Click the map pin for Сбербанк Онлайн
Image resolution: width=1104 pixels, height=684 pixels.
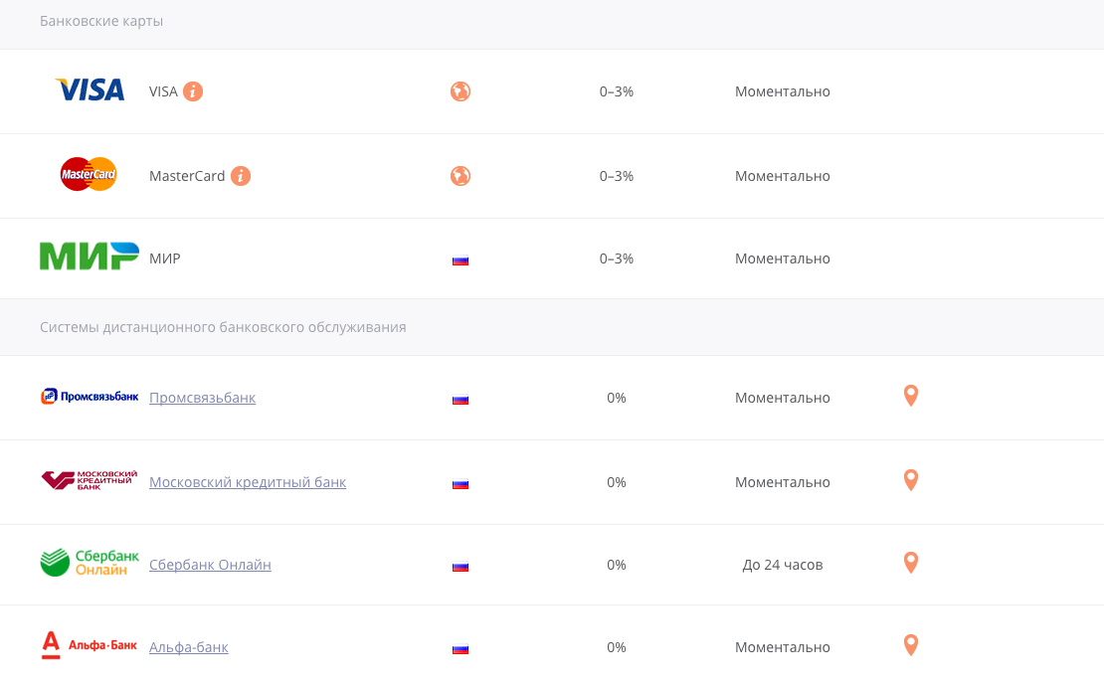910,563
